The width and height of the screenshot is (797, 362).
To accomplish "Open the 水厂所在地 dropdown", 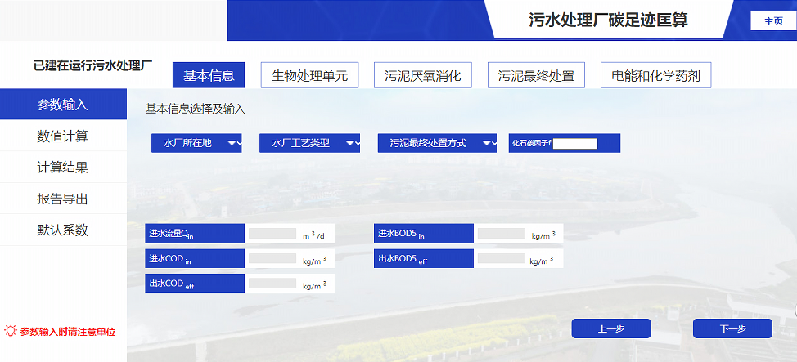I will 196,143.
